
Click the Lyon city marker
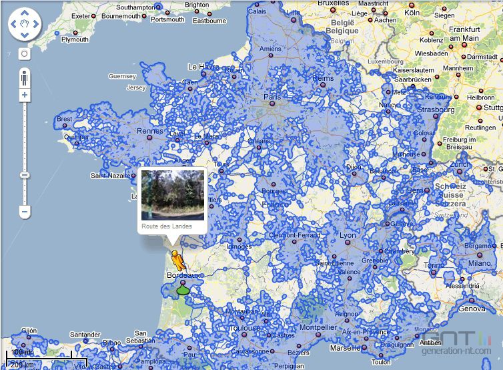[x=348, y=242]
